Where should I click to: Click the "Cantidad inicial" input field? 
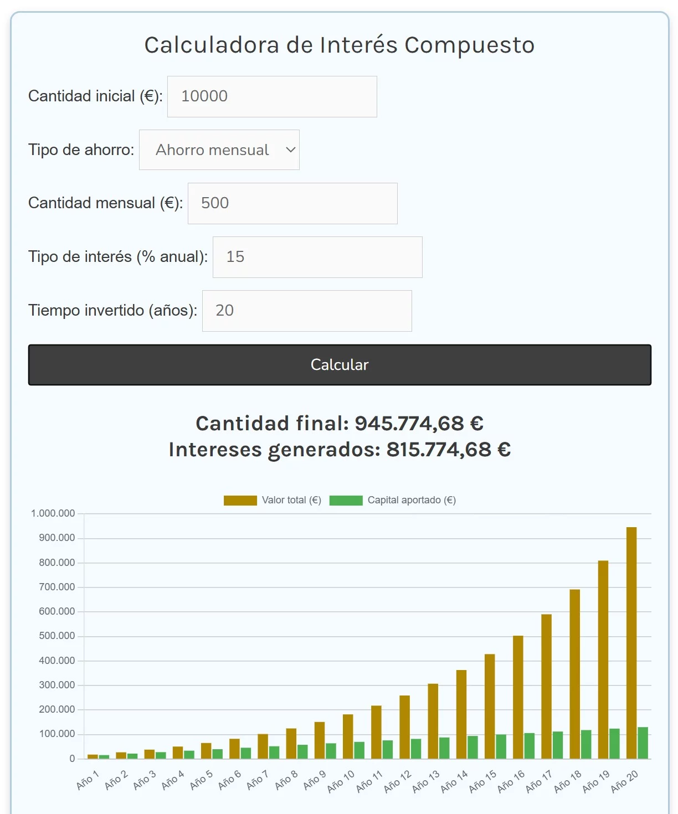pos(272,96)
